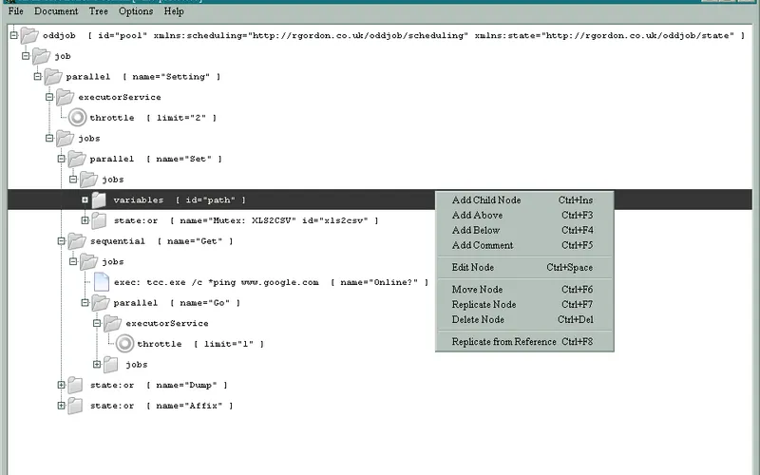Screen dimensions: 760x475
Task: Select the oddjob id="pool" row text
Action: [x=393, y=35]
